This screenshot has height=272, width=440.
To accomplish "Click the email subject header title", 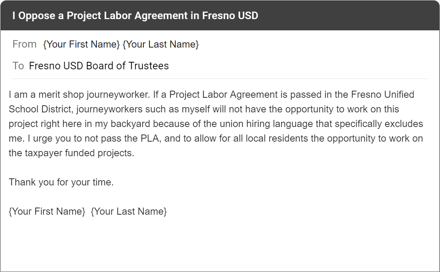I will 135,16.
